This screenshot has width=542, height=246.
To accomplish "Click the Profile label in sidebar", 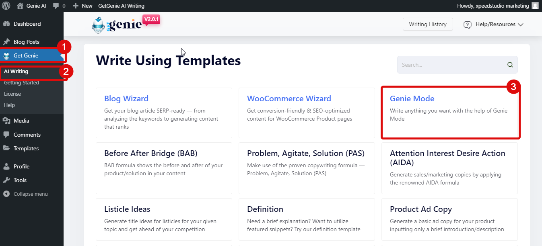I will [x=22, y=166].
